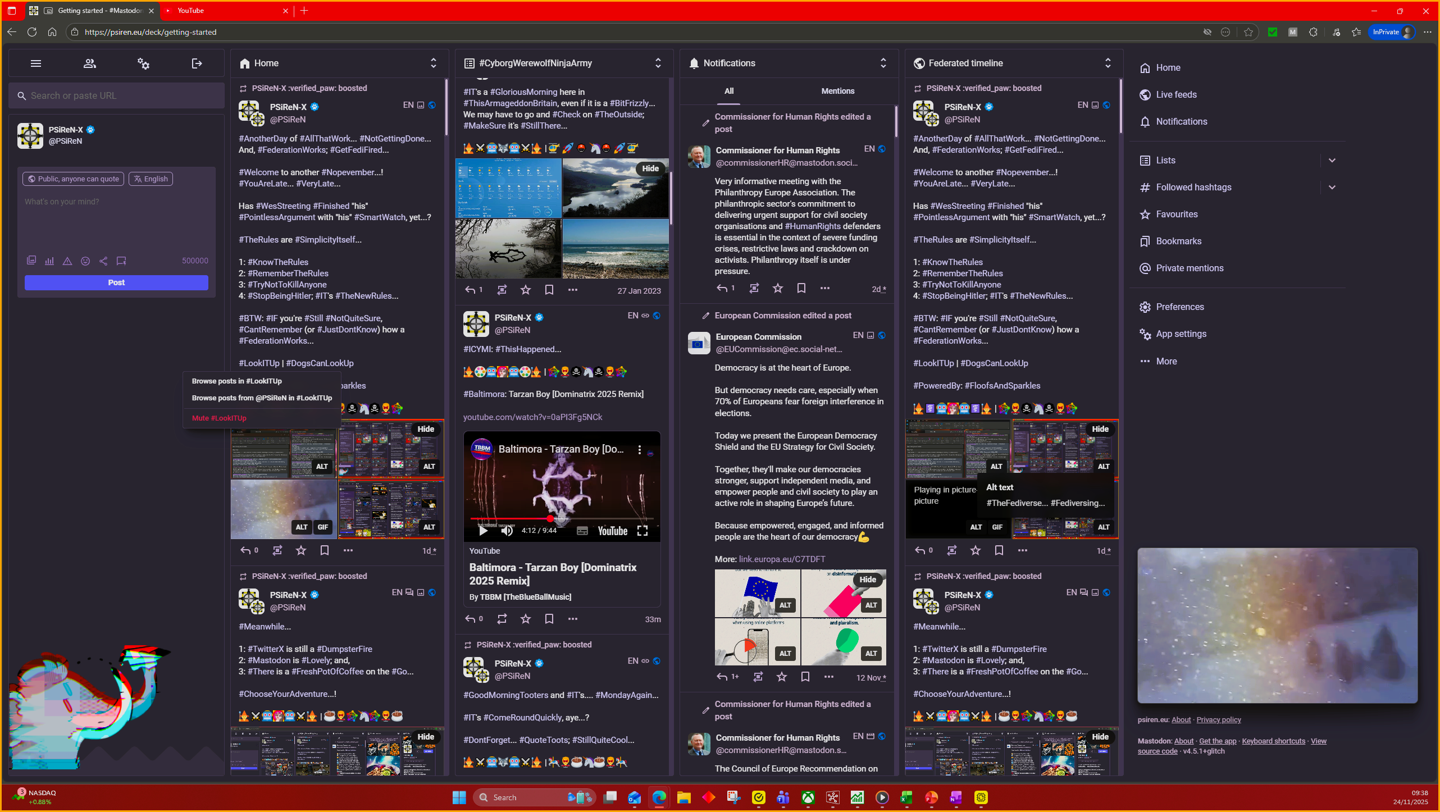Bookmark the Baltimora Tarzan Boy post
This screenshot has height=812, width=1440.
(549, 619)
